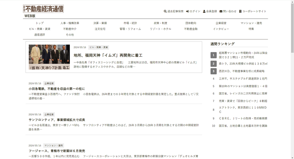Open マンション・建売 navigation item
Screen dimensions: 294x159
(x=251, y=23)
